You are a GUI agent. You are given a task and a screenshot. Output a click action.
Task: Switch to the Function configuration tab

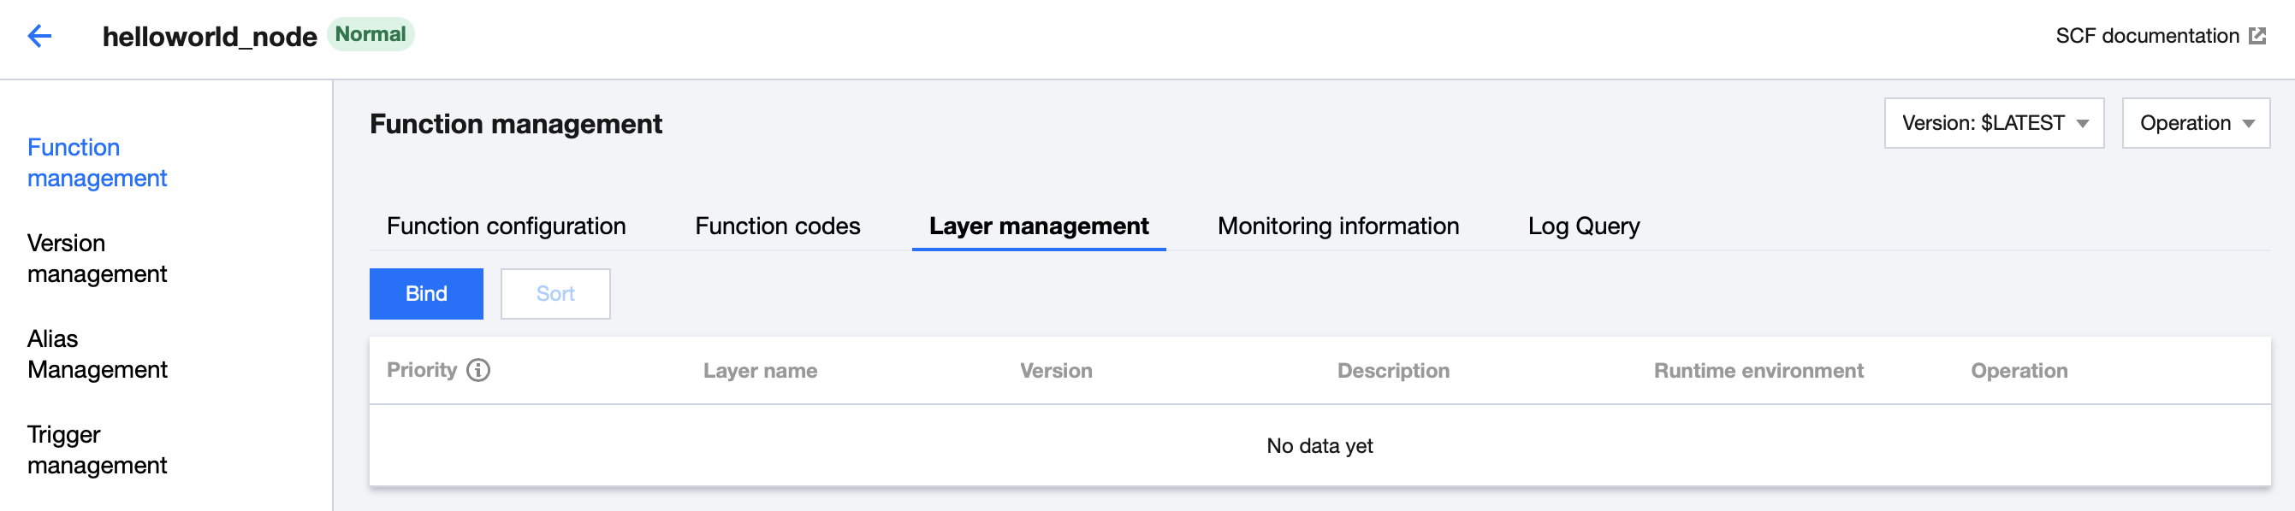tap(506, 226)
